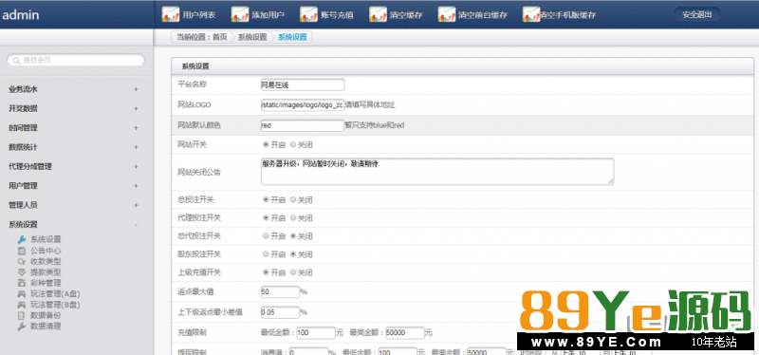The height and width of the screenshot is (355, 759).
Task: Expand the 用户管理 sidebar section
Action: click(136, 186)
